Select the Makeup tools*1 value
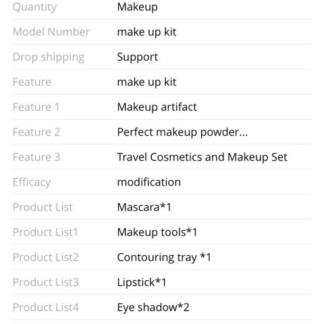324x324 pixels. click(157, 232)
